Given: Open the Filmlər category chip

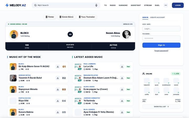Looking at the screenshot, I should pos(50,17).
